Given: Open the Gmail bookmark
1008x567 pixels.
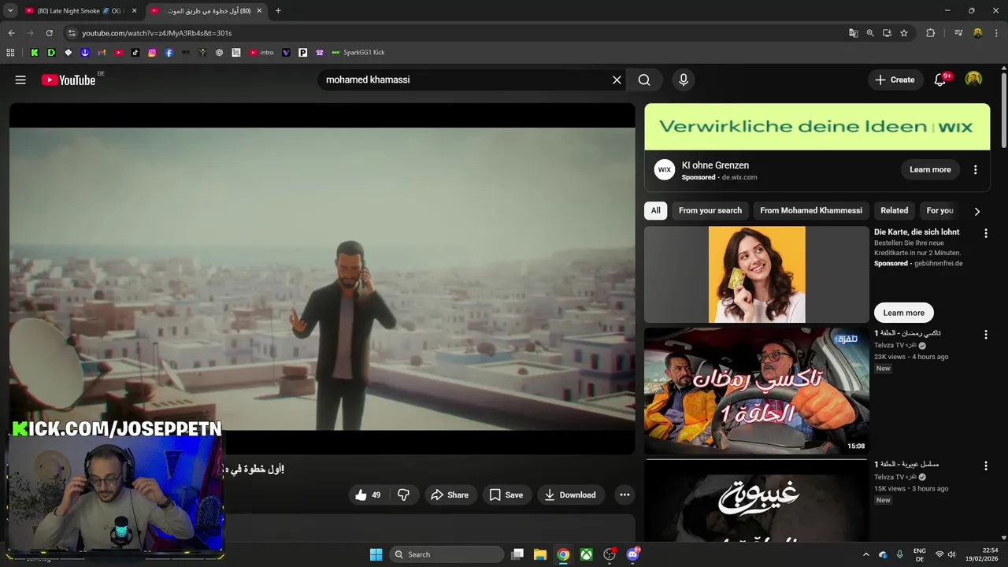Looking at the screenshot, I should click(x=102, y=53).
